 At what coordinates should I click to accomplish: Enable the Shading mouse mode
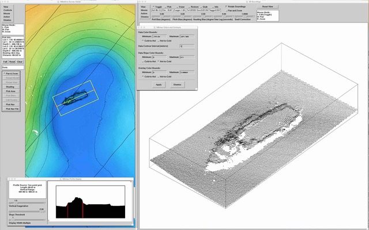coord(12,87)
